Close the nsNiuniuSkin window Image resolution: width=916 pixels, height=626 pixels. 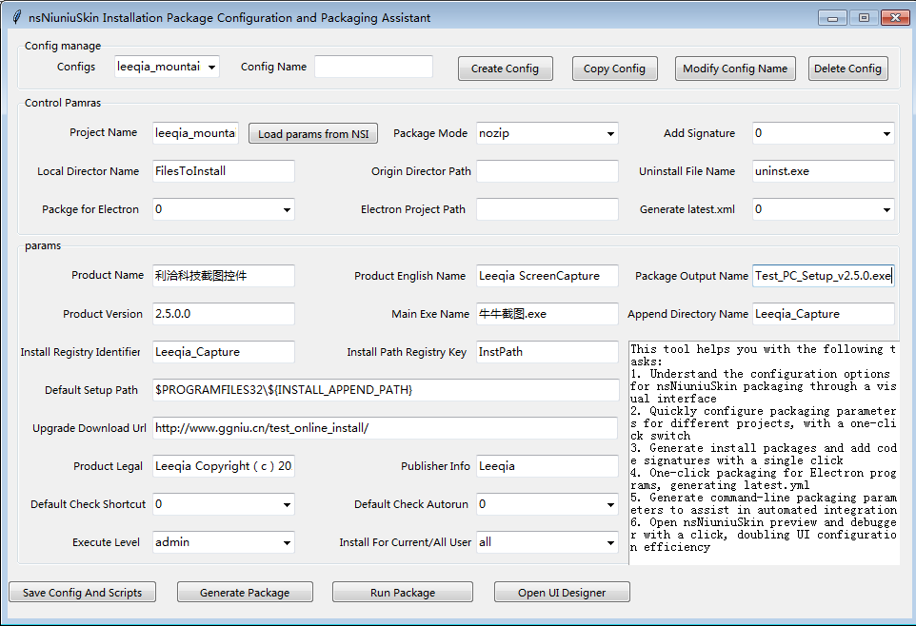(x=895, y=18)
